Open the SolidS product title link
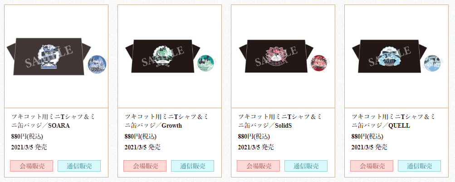Image resolution: width=455 pixels, height=182 pixels. click(280, 121)
